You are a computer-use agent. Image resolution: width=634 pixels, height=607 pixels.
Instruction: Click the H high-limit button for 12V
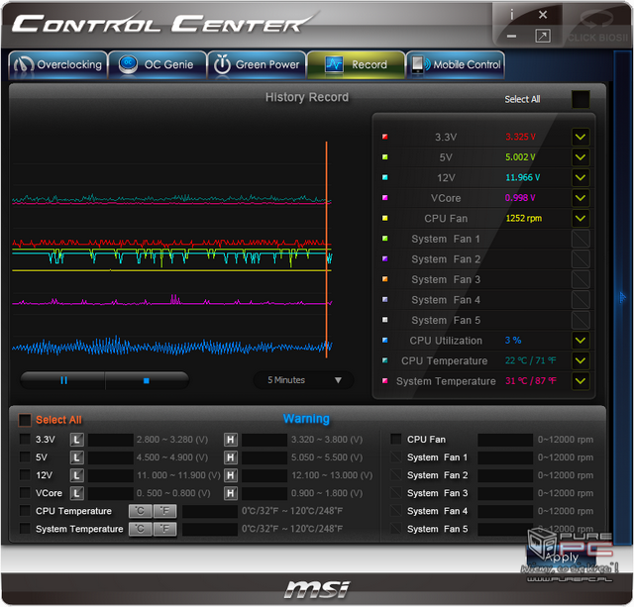231,475
